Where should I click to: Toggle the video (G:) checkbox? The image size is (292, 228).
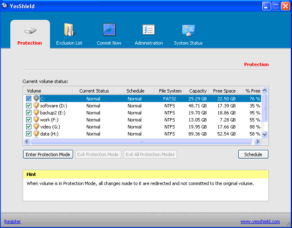click(x=28, y=127)
